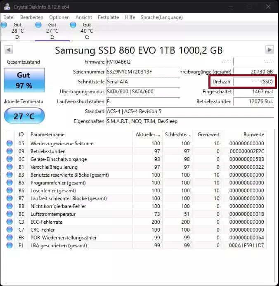Screen dimensions: 279x286
Task: Click status icon of POR-Wiederherstellungszähler row
Action: 9,237
